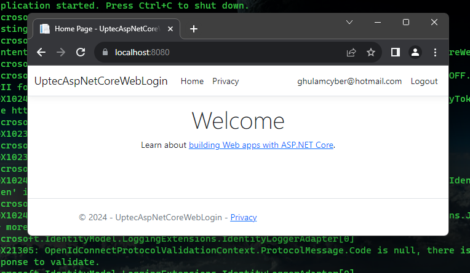Viewport: 470px width, 273px height.
Task: Click the ghulamcyber@hotmail.com account link
Action: (349, 81)
